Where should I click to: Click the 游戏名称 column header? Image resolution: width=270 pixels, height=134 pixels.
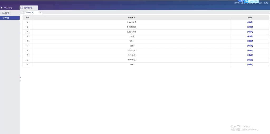(131, 18)
